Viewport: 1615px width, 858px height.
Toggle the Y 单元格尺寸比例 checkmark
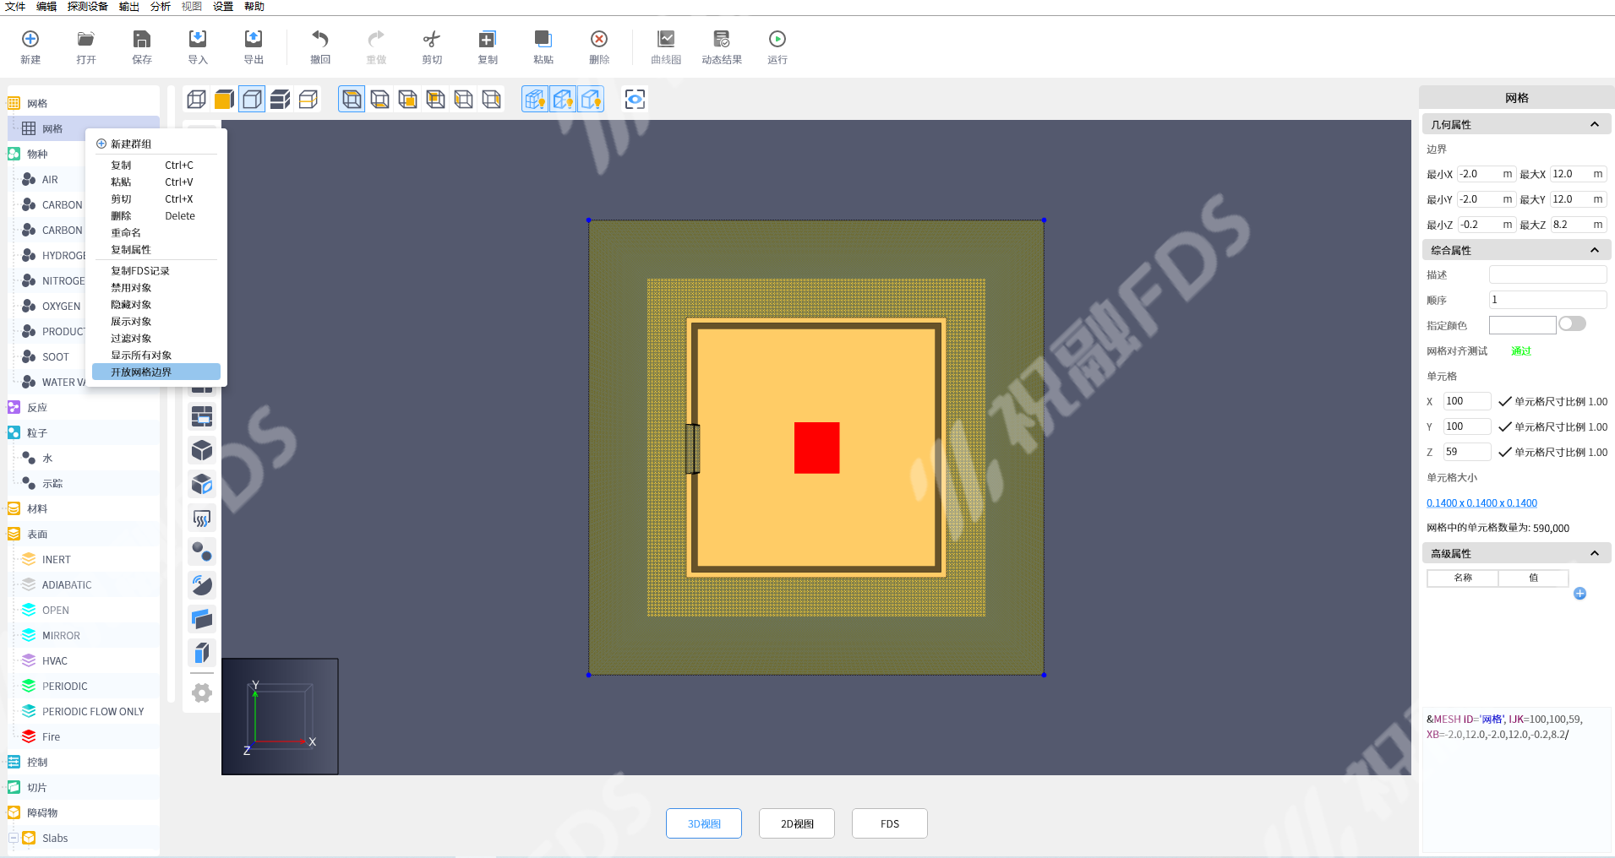[1504, 427]
